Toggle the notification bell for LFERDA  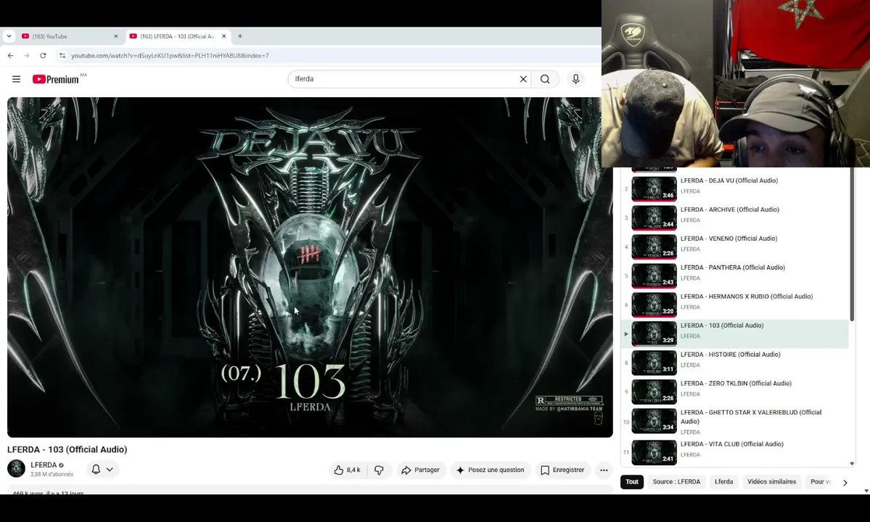[x=96, y=469]
